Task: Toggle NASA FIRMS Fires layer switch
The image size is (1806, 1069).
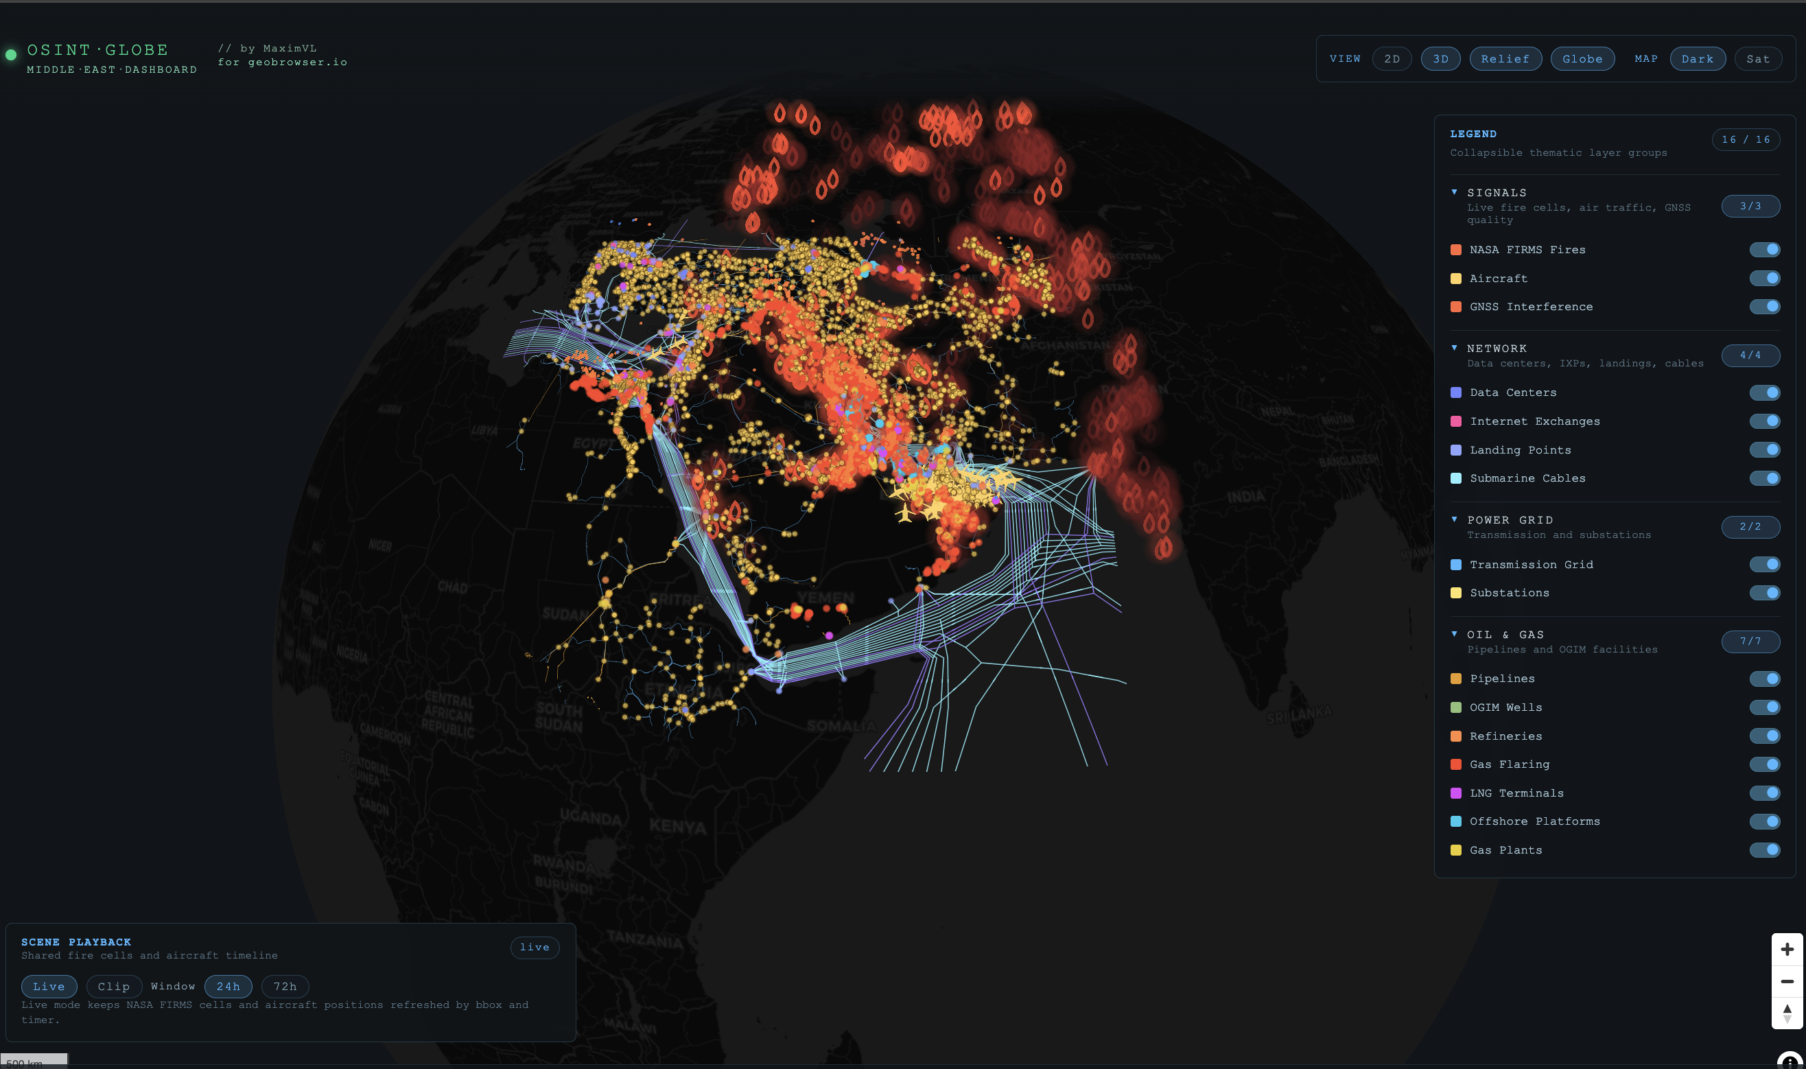Action: click(1764, 250)
